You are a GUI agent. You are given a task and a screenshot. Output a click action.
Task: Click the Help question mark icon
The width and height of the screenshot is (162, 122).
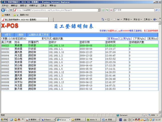click(154, 19)
